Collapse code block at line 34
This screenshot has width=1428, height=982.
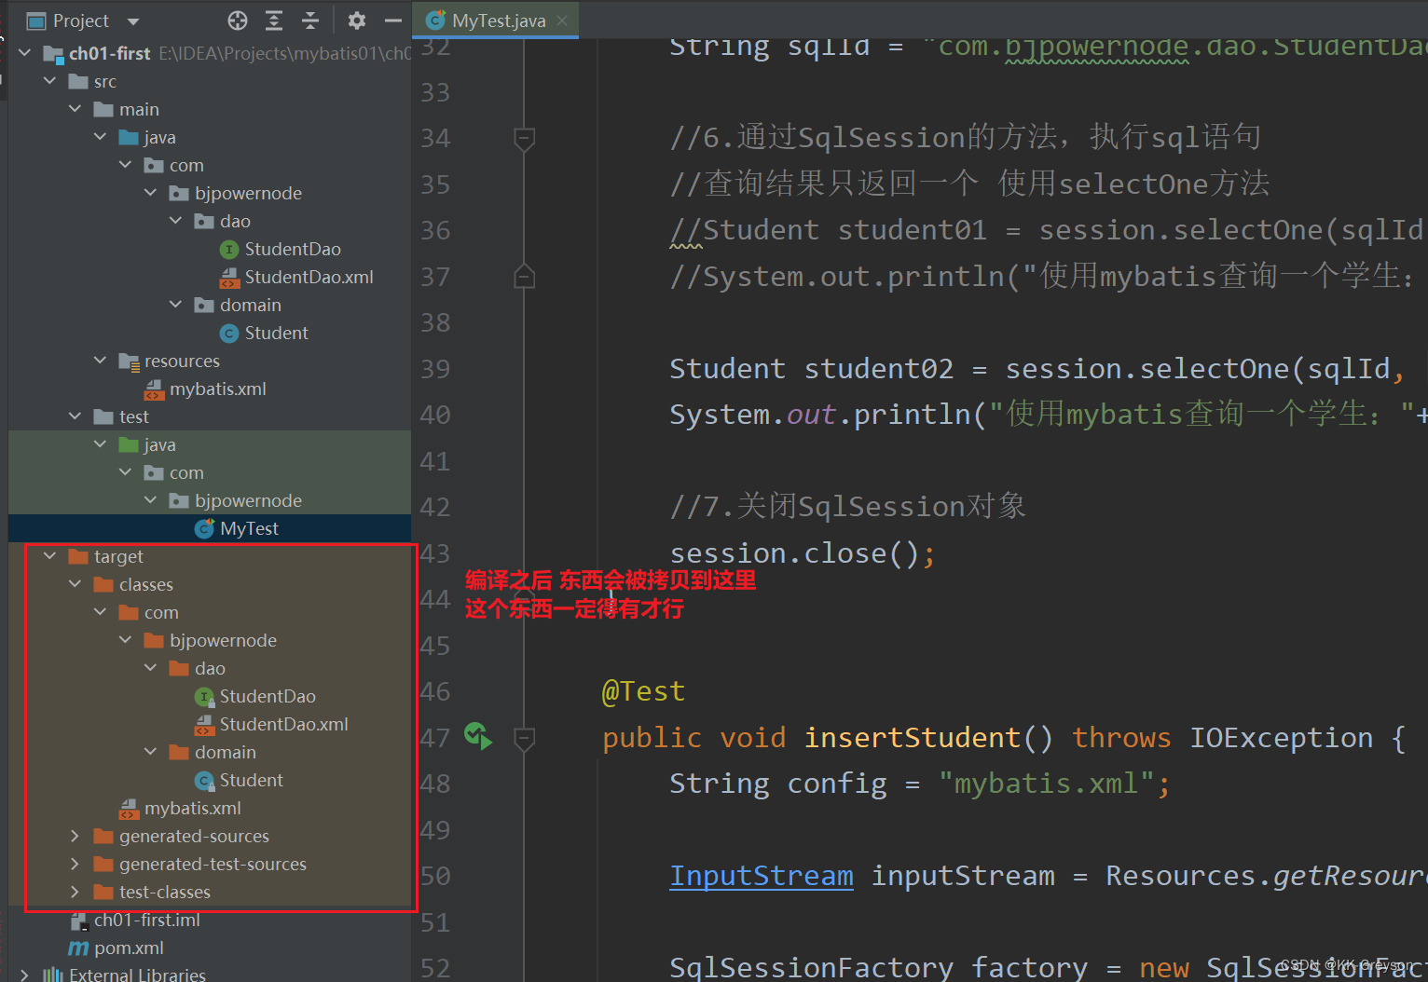point(524,139)
